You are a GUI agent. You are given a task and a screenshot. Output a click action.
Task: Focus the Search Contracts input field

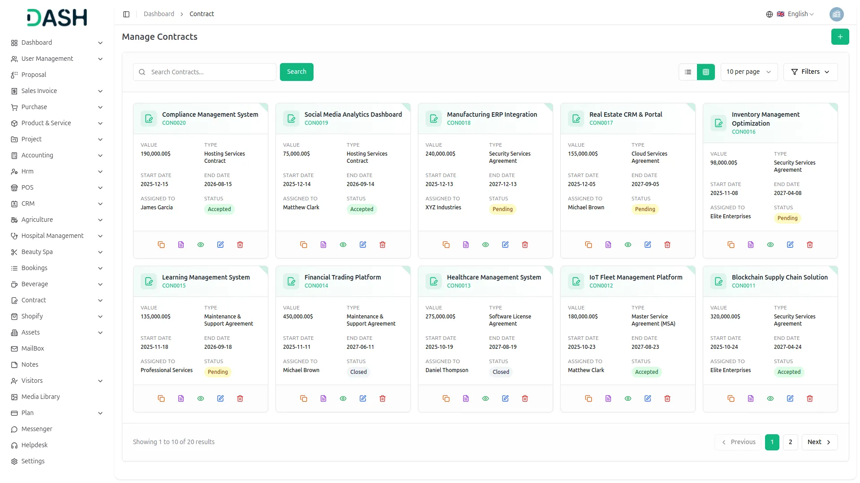(211, 72)
